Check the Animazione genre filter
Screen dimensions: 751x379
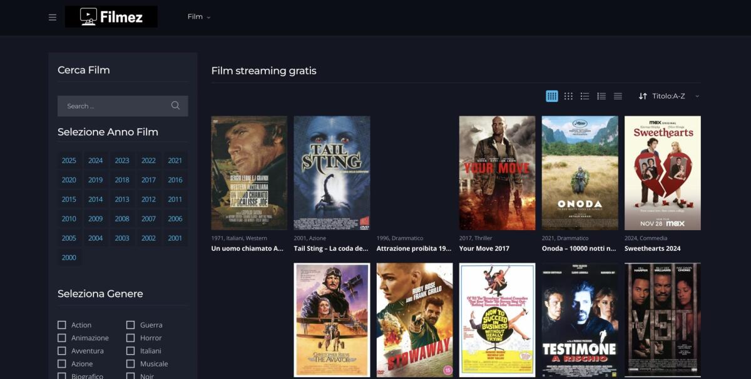pos(62,338)
